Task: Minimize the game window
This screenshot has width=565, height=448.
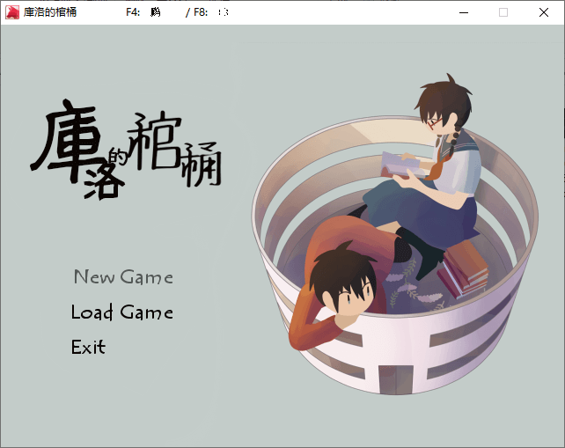Action: coord(463,12)
